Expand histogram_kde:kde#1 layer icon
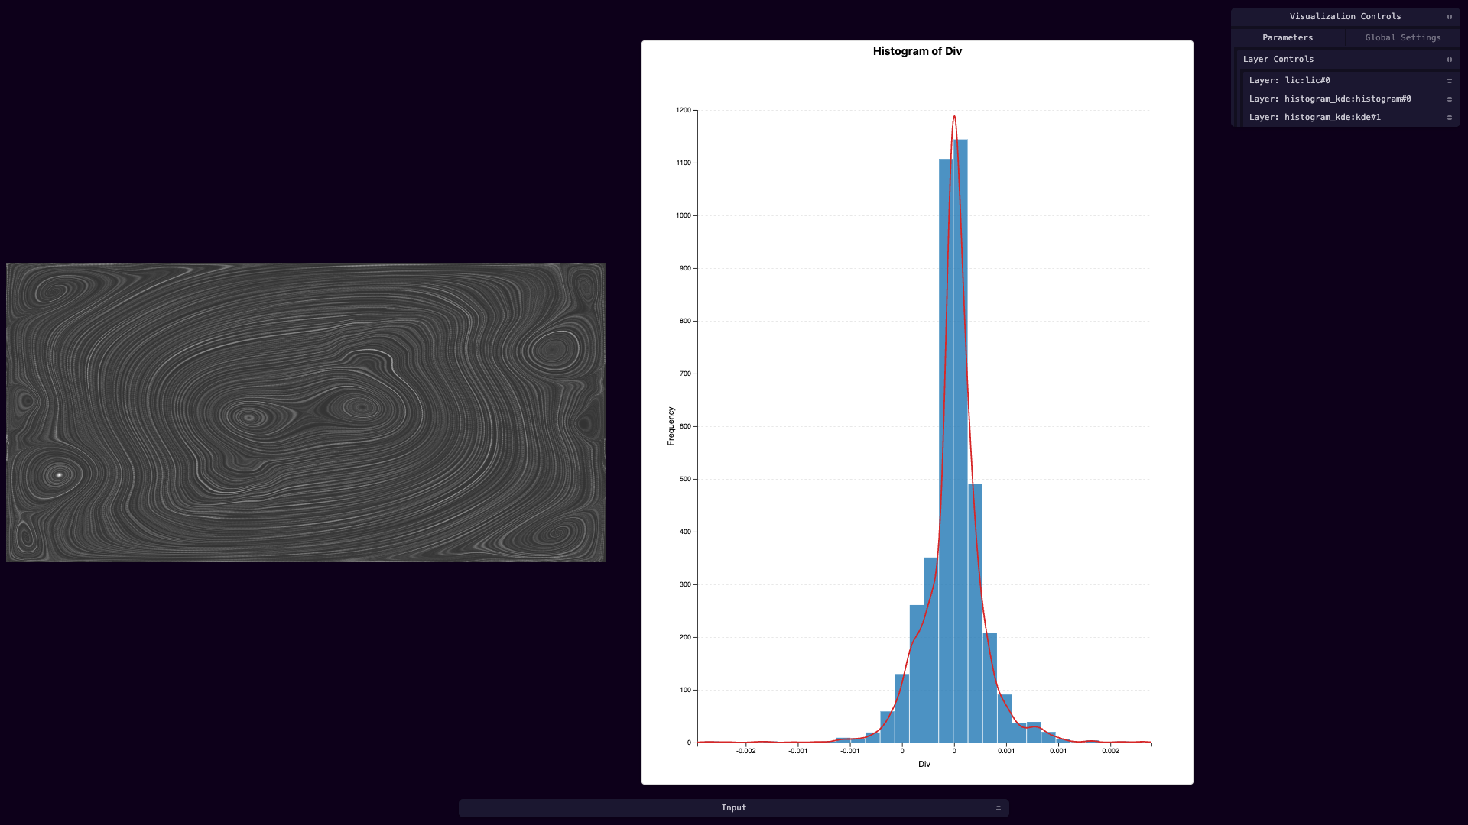This screenshot has width=1468, height=825. point(1449,118)
